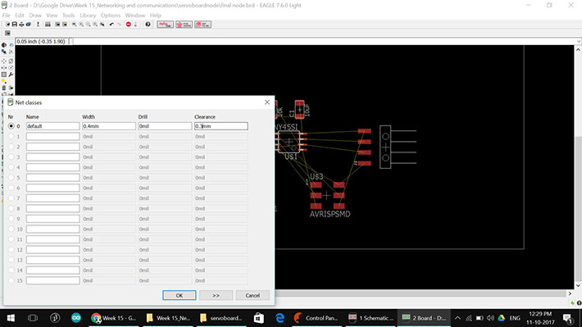Select net class radio button 2
Image resolution: width=582 pixels, height=327 pixels.
11,147
